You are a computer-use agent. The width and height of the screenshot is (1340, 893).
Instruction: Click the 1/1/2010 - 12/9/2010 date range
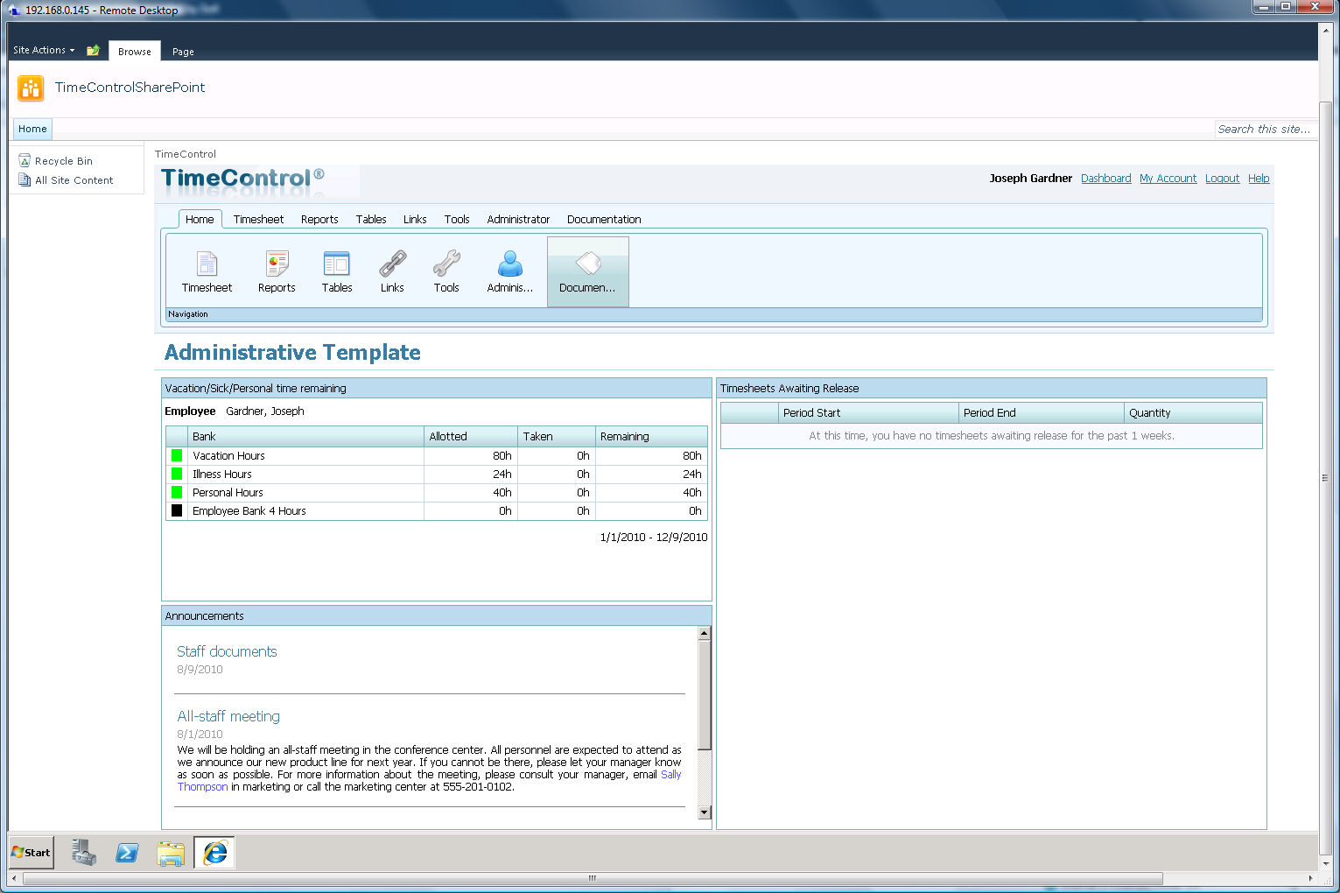coord(654,538)
